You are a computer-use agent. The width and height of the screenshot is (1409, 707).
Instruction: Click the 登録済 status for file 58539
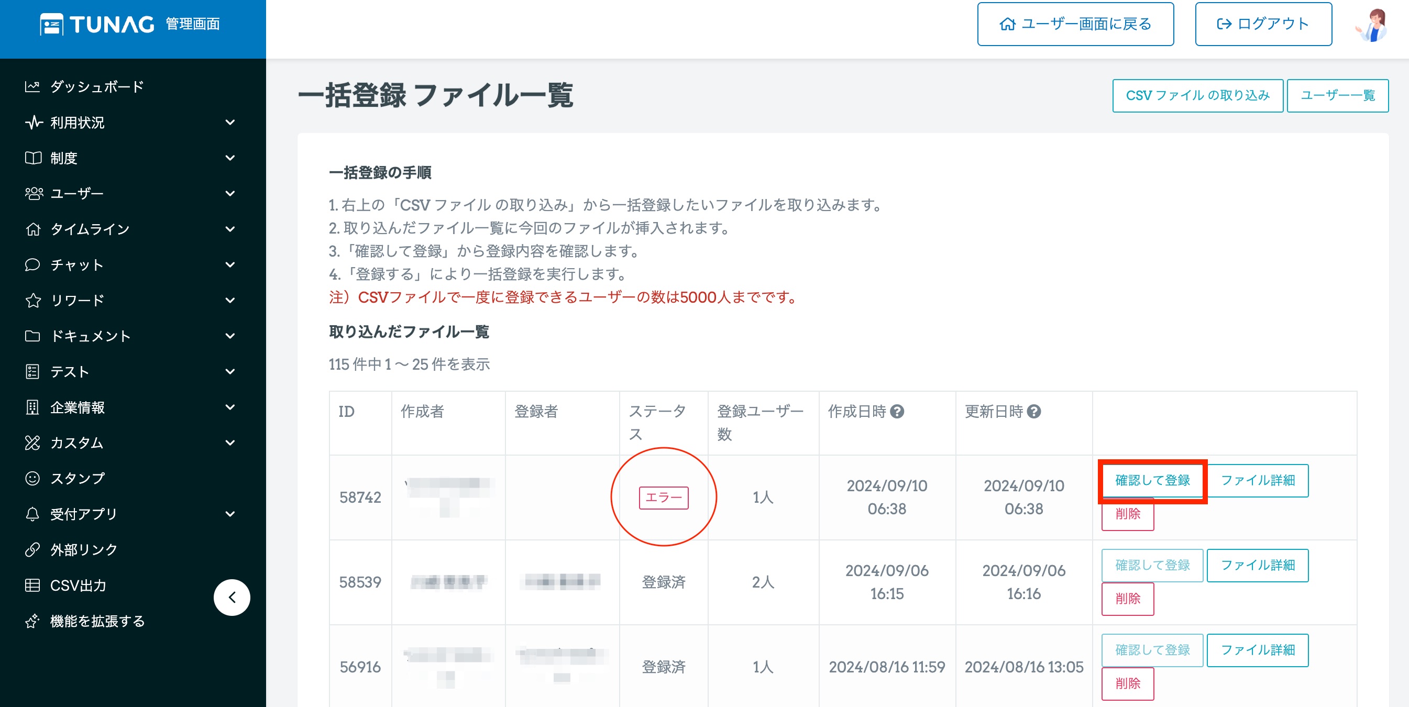click(664, 582)
